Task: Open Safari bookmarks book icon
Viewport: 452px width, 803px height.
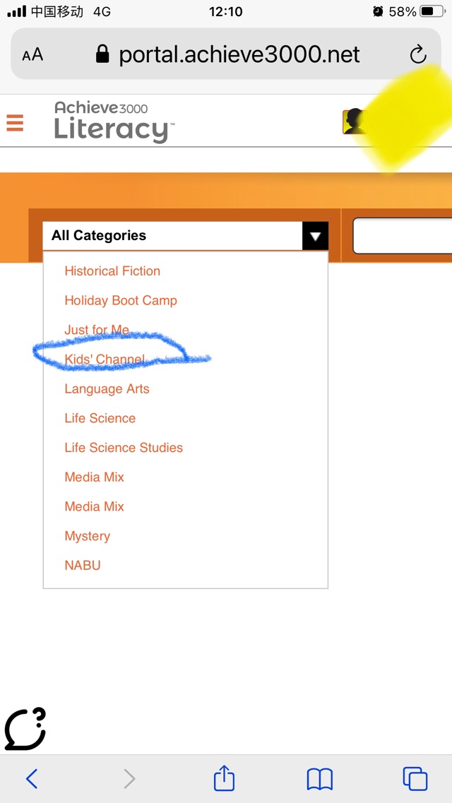Action: pyautogui.click(x=319, y=780)
